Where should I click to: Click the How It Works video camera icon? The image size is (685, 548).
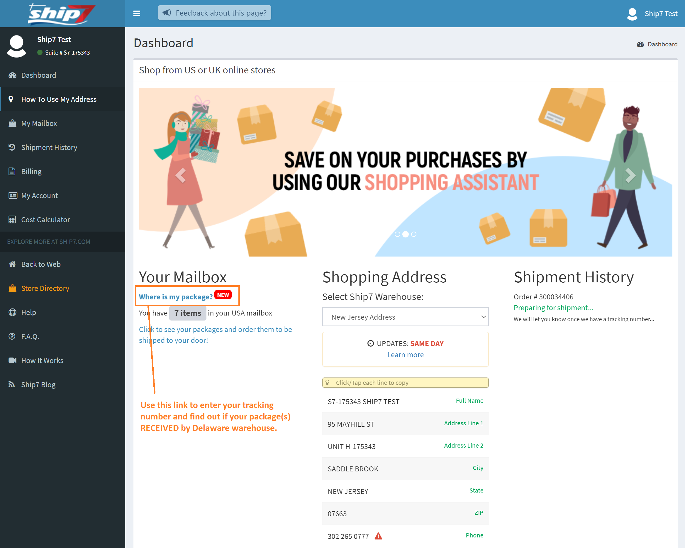coord(12,360)
